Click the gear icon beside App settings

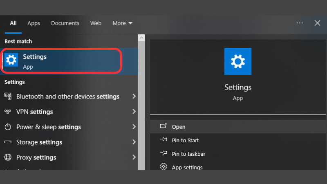pos(163,166)
